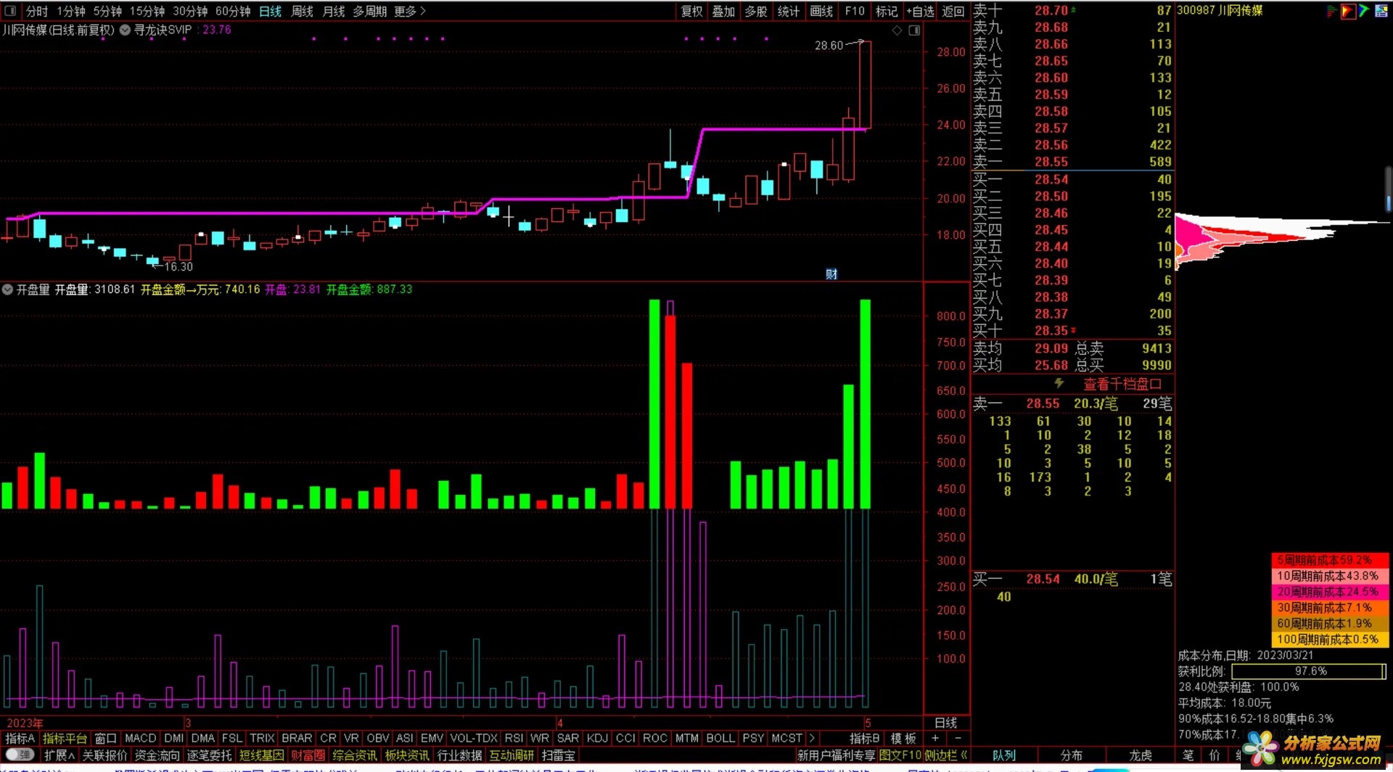1393x772 pixels.
Task: Select the MACD indicator tab
Action: pyautogui.click(x=141, y=738)
